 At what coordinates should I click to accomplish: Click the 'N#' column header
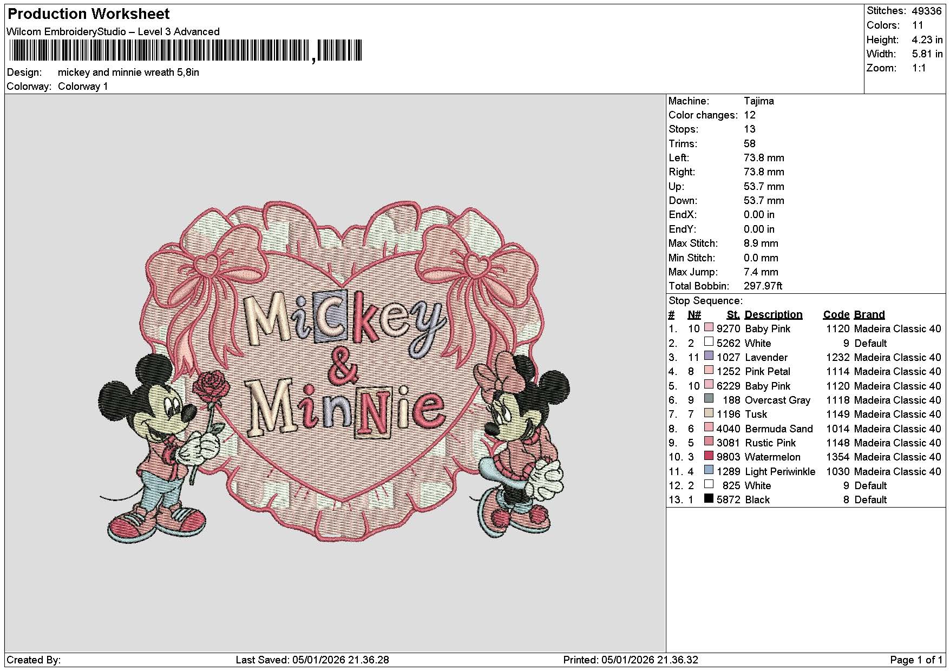[x=694, y=314]
